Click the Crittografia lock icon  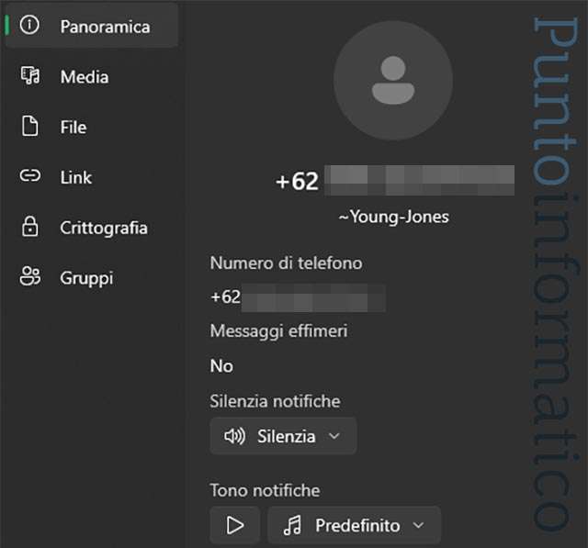[x=30, y=227]
